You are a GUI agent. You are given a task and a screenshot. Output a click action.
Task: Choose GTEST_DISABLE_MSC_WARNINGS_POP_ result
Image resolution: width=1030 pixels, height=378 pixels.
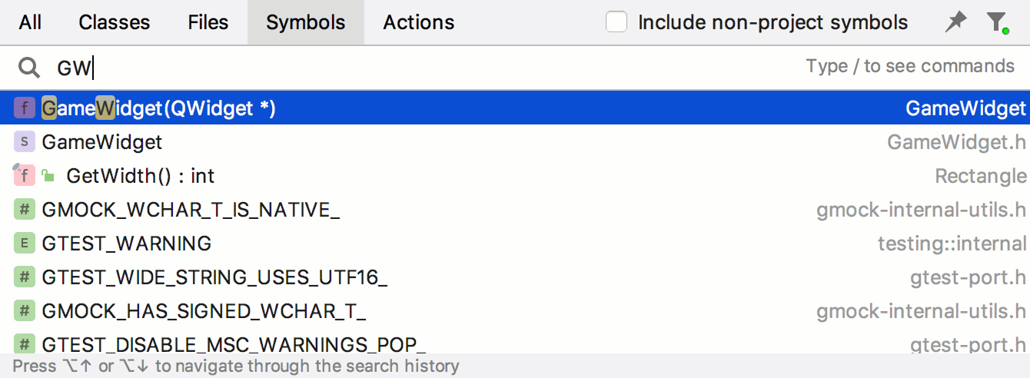point(515,343)
